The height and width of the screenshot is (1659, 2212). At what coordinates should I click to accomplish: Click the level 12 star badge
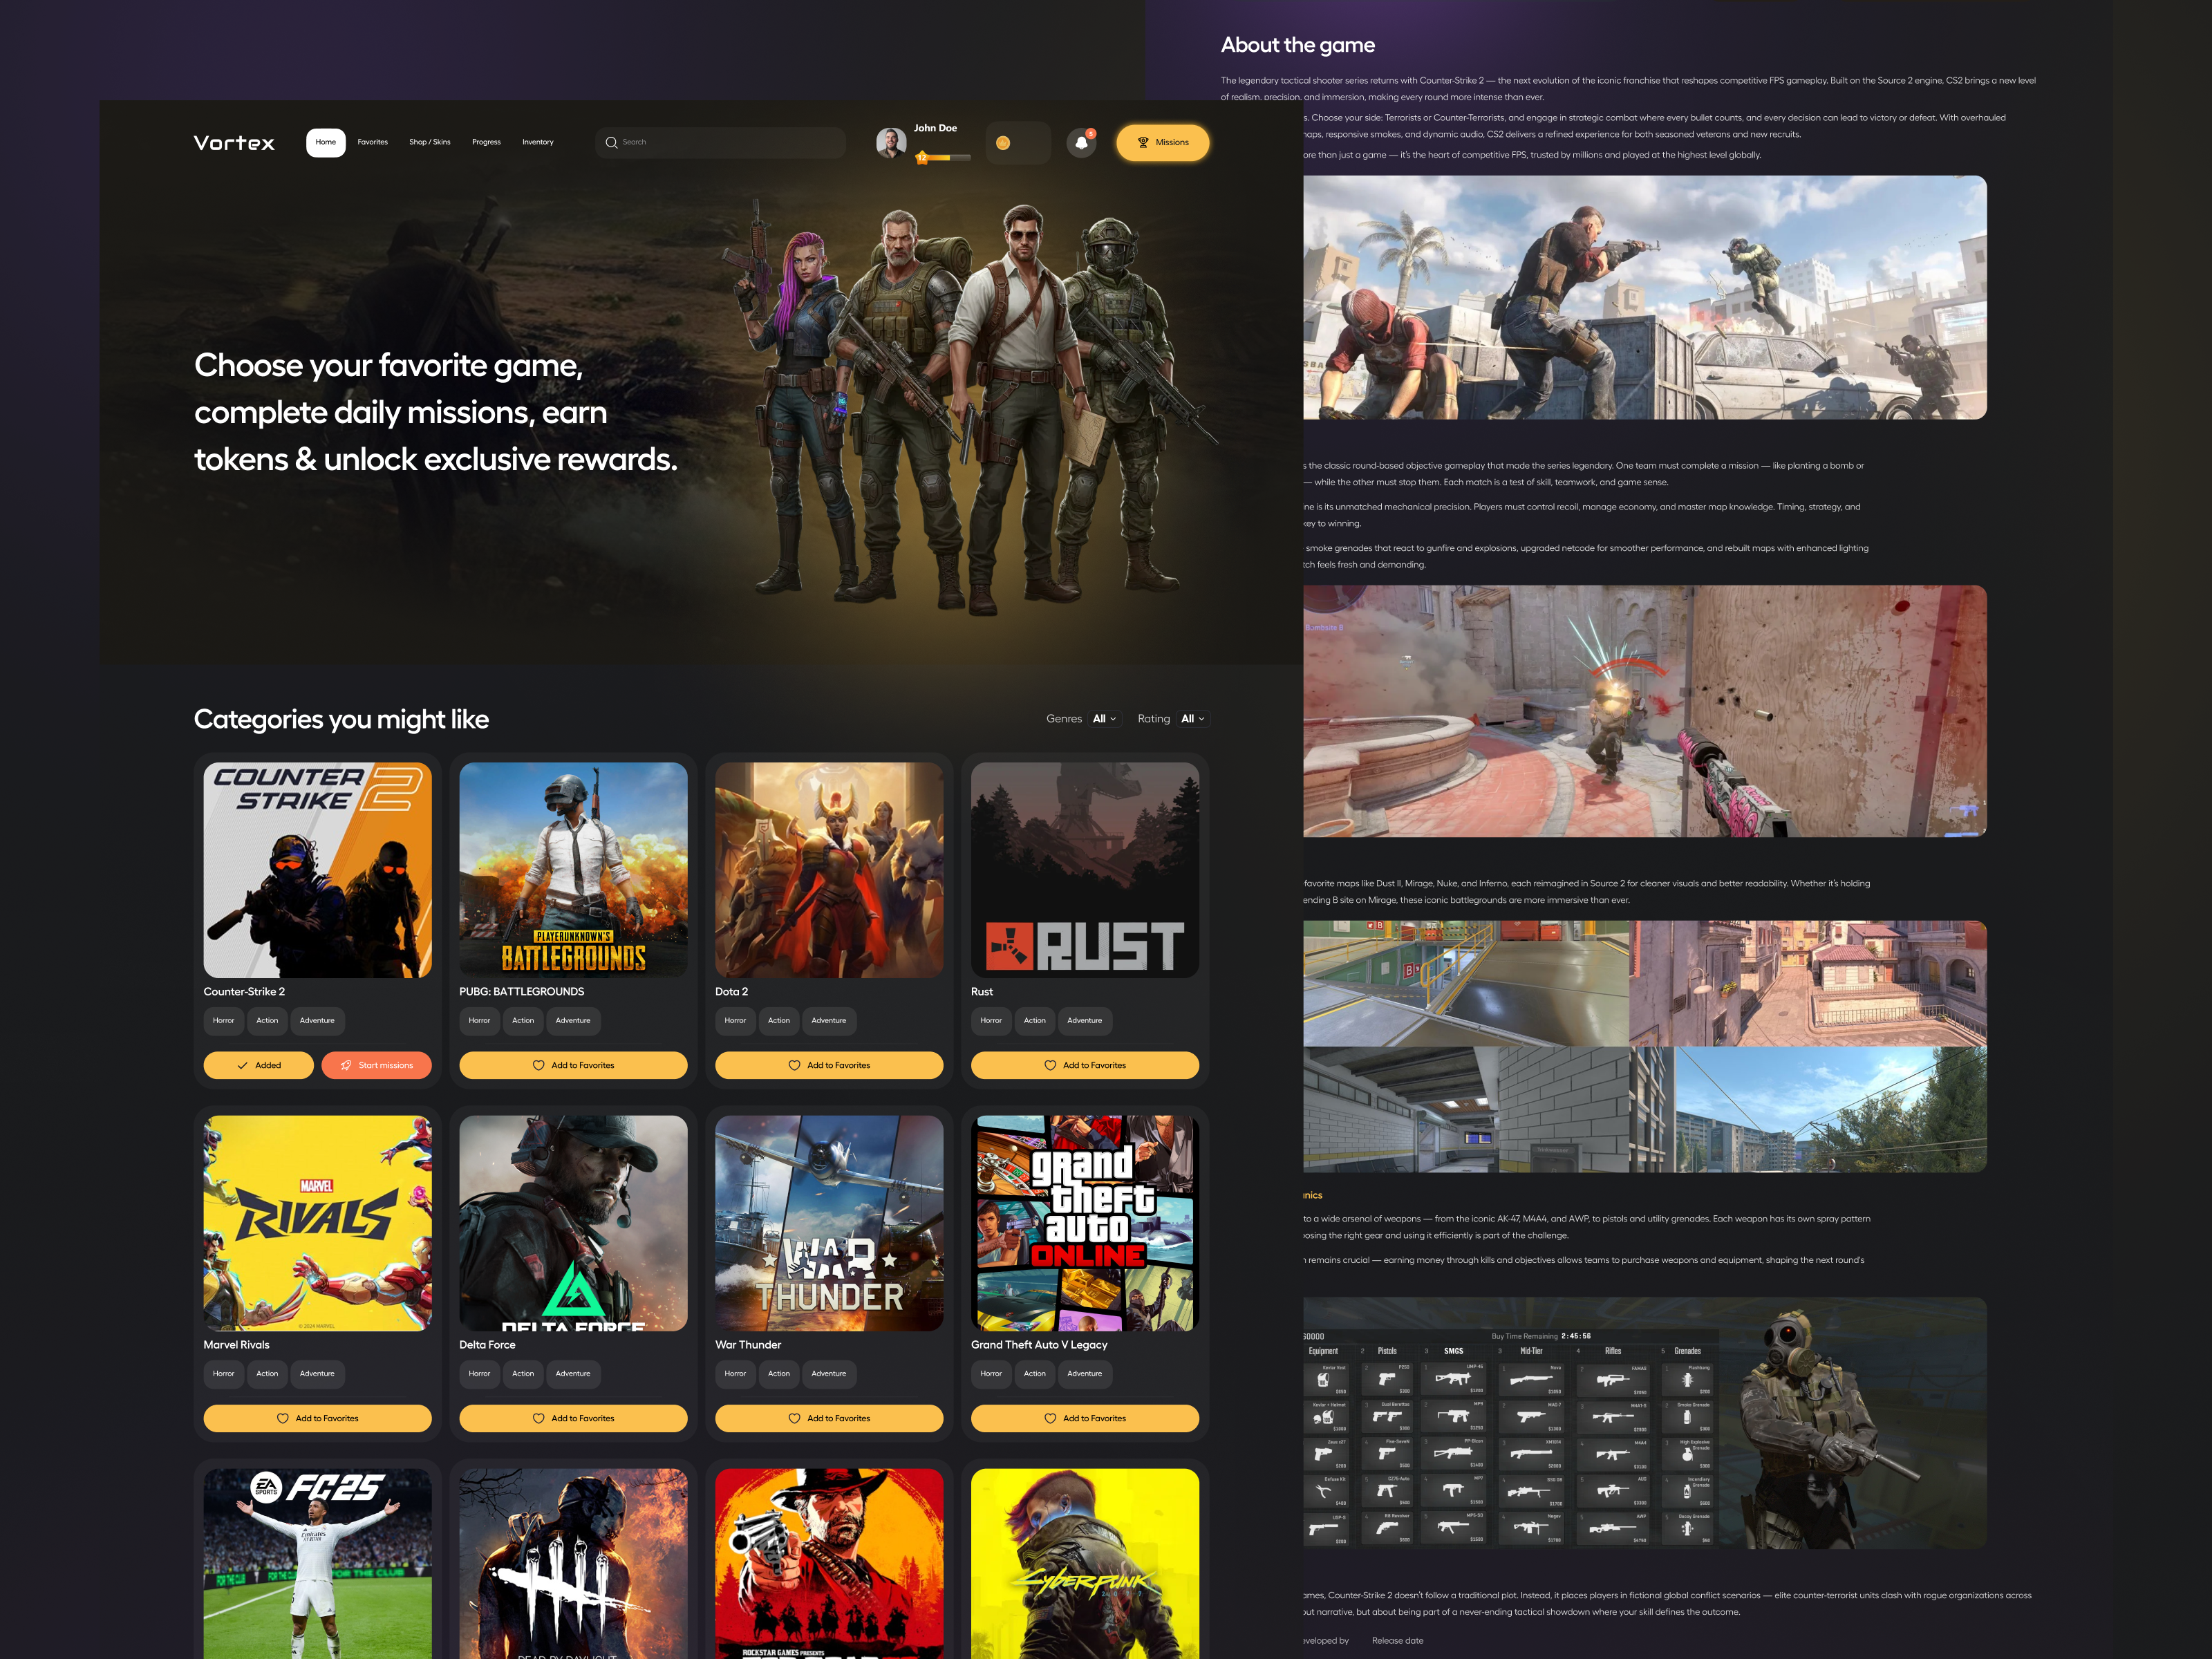point(922,157)
